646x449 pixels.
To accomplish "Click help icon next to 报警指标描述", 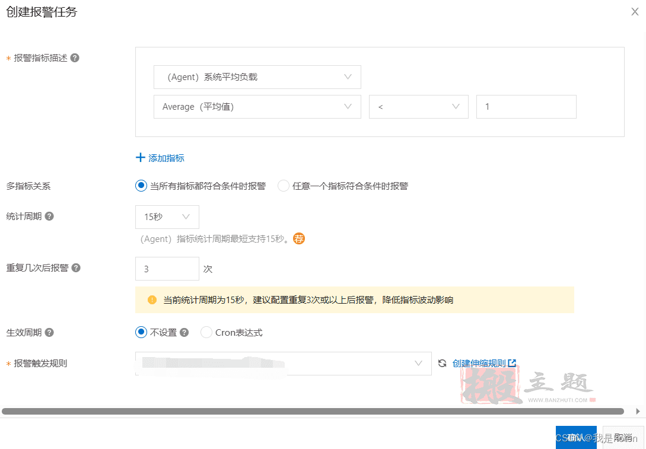I will tap(75, 58).
